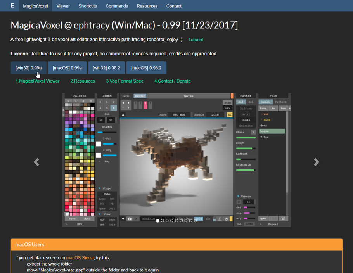Expand the Export section in File panel
353x273 pixels.
[261, 225]
